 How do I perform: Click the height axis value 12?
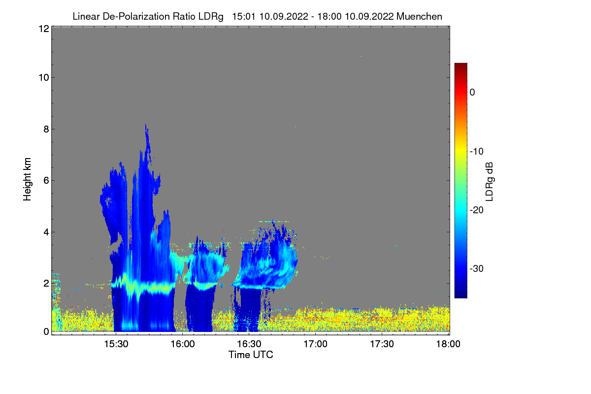coord(43,29)
